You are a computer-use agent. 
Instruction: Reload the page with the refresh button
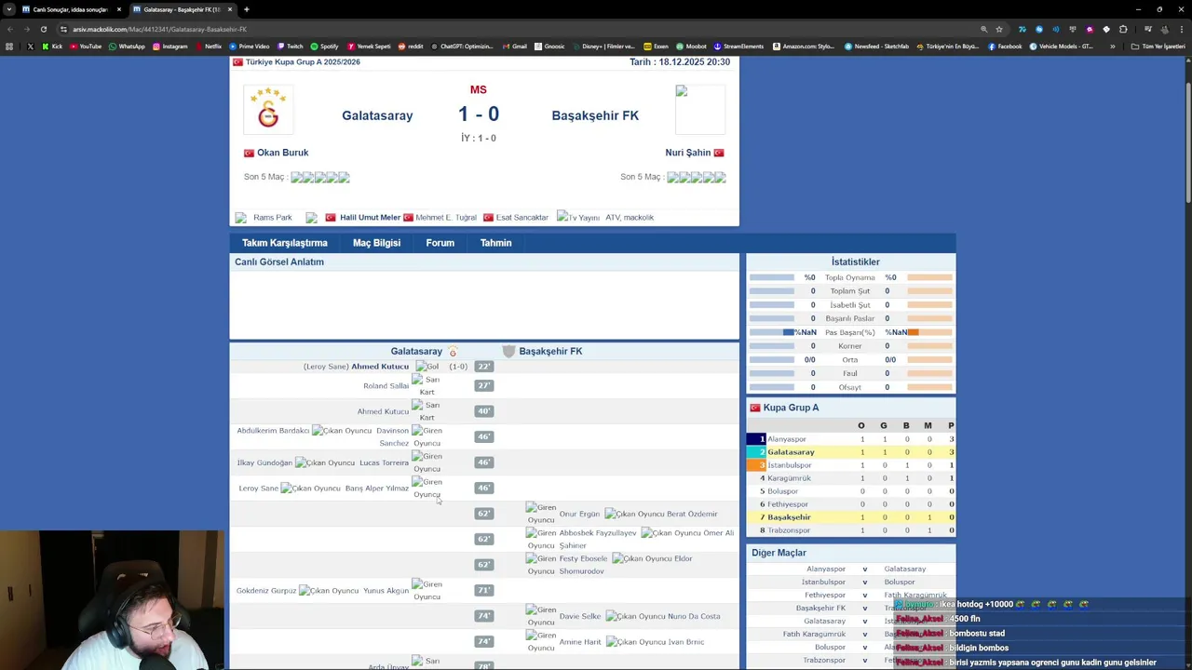43,29
